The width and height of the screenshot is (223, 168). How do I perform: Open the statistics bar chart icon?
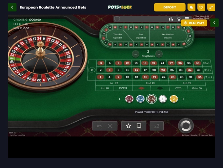(171, 19)
